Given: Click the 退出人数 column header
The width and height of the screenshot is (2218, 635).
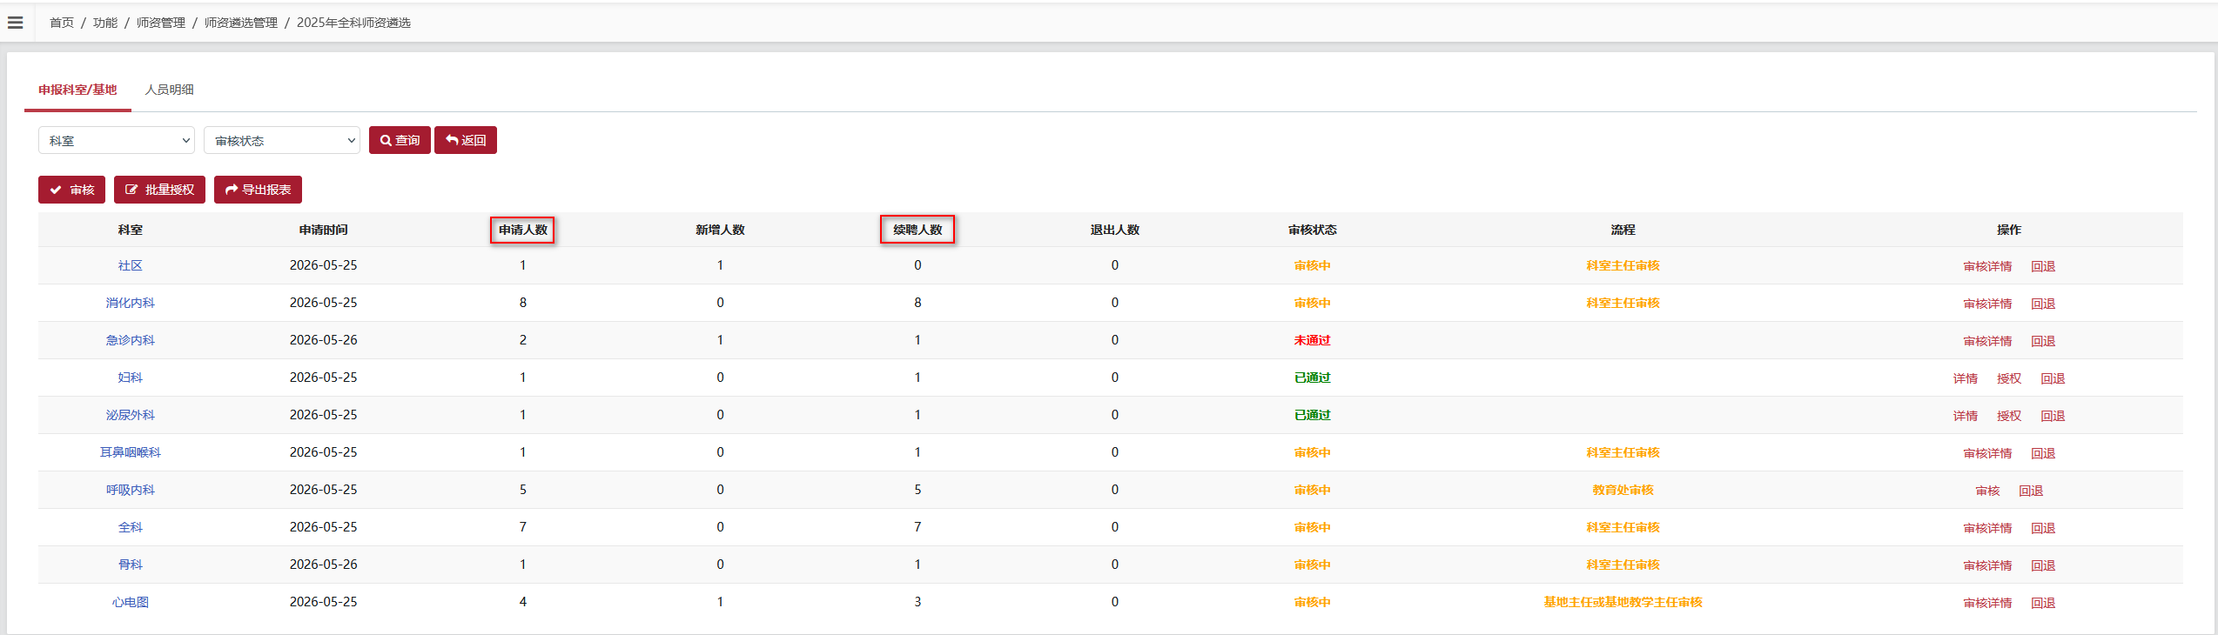Looking at the screenshot, I should tap(1115, 230).
